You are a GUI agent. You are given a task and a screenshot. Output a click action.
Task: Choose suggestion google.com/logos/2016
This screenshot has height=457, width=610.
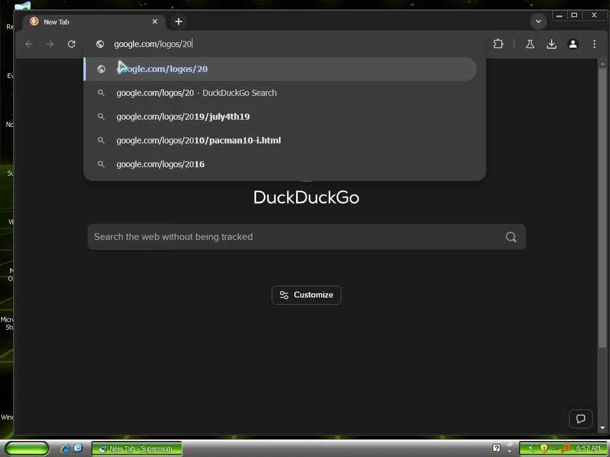[281, 164]
